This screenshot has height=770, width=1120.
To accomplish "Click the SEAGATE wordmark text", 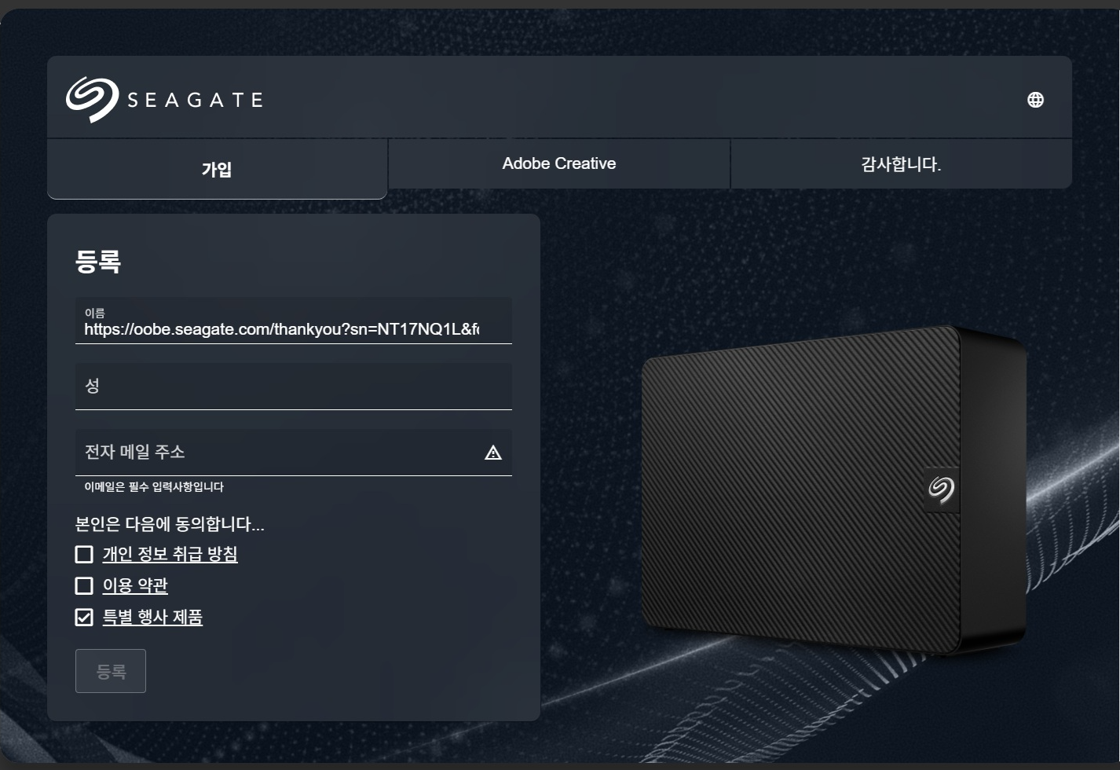I will [x=195, y=100].
